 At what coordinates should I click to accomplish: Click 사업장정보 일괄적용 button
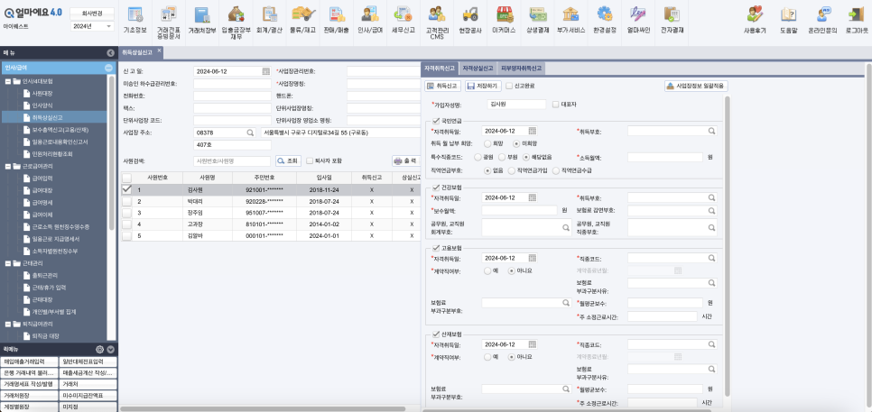tap(696, 86)
